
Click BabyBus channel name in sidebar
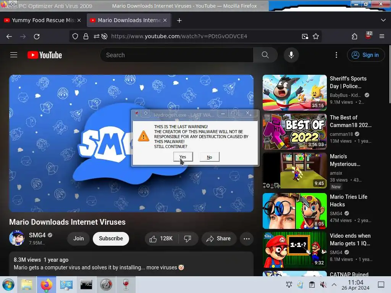point(345,95)
